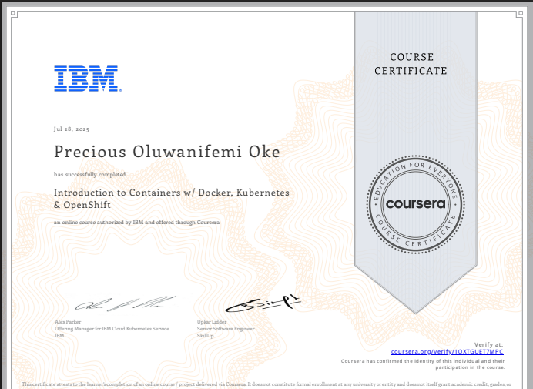Select the date text "Jul 28, 2025"
Screen dimensions: 533x389
(72, 129)
